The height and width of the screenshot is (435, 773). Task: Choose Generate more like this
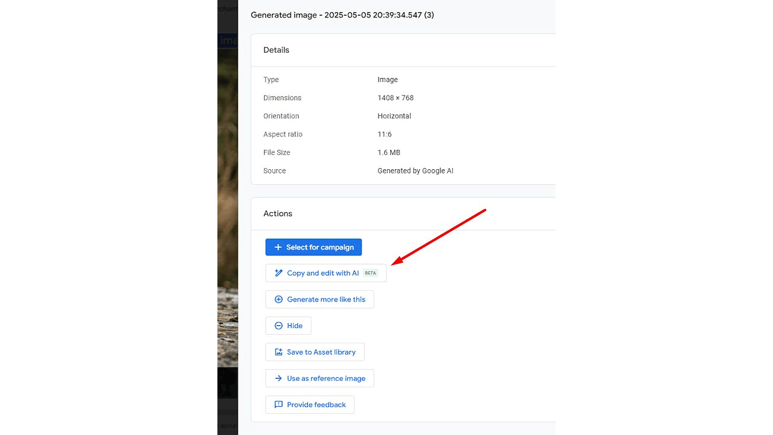pyautogui.click(x=319, y=299)
